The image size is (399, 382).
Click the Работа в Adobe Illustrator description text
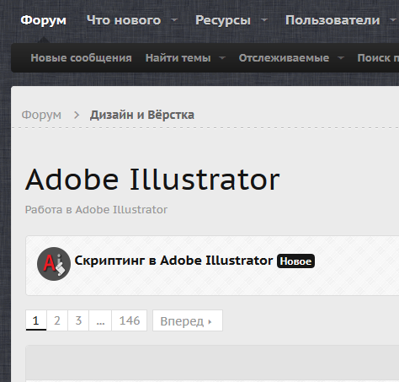point(96,210)
